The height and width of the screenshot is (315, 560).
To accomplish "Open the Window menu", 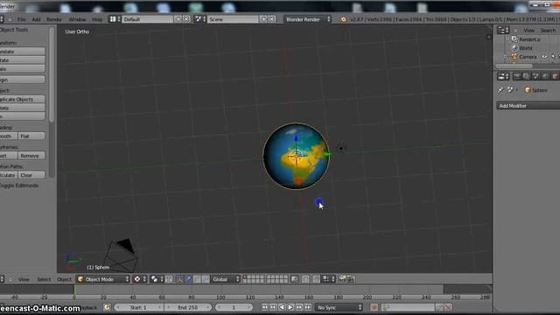I will click(x=77, y=19).
